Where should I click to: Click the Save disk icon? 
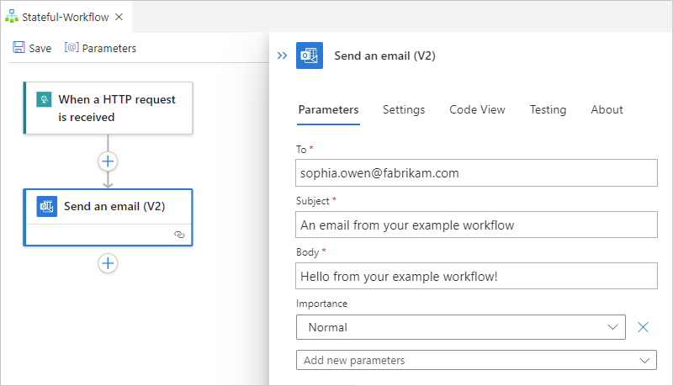point(19,48)
